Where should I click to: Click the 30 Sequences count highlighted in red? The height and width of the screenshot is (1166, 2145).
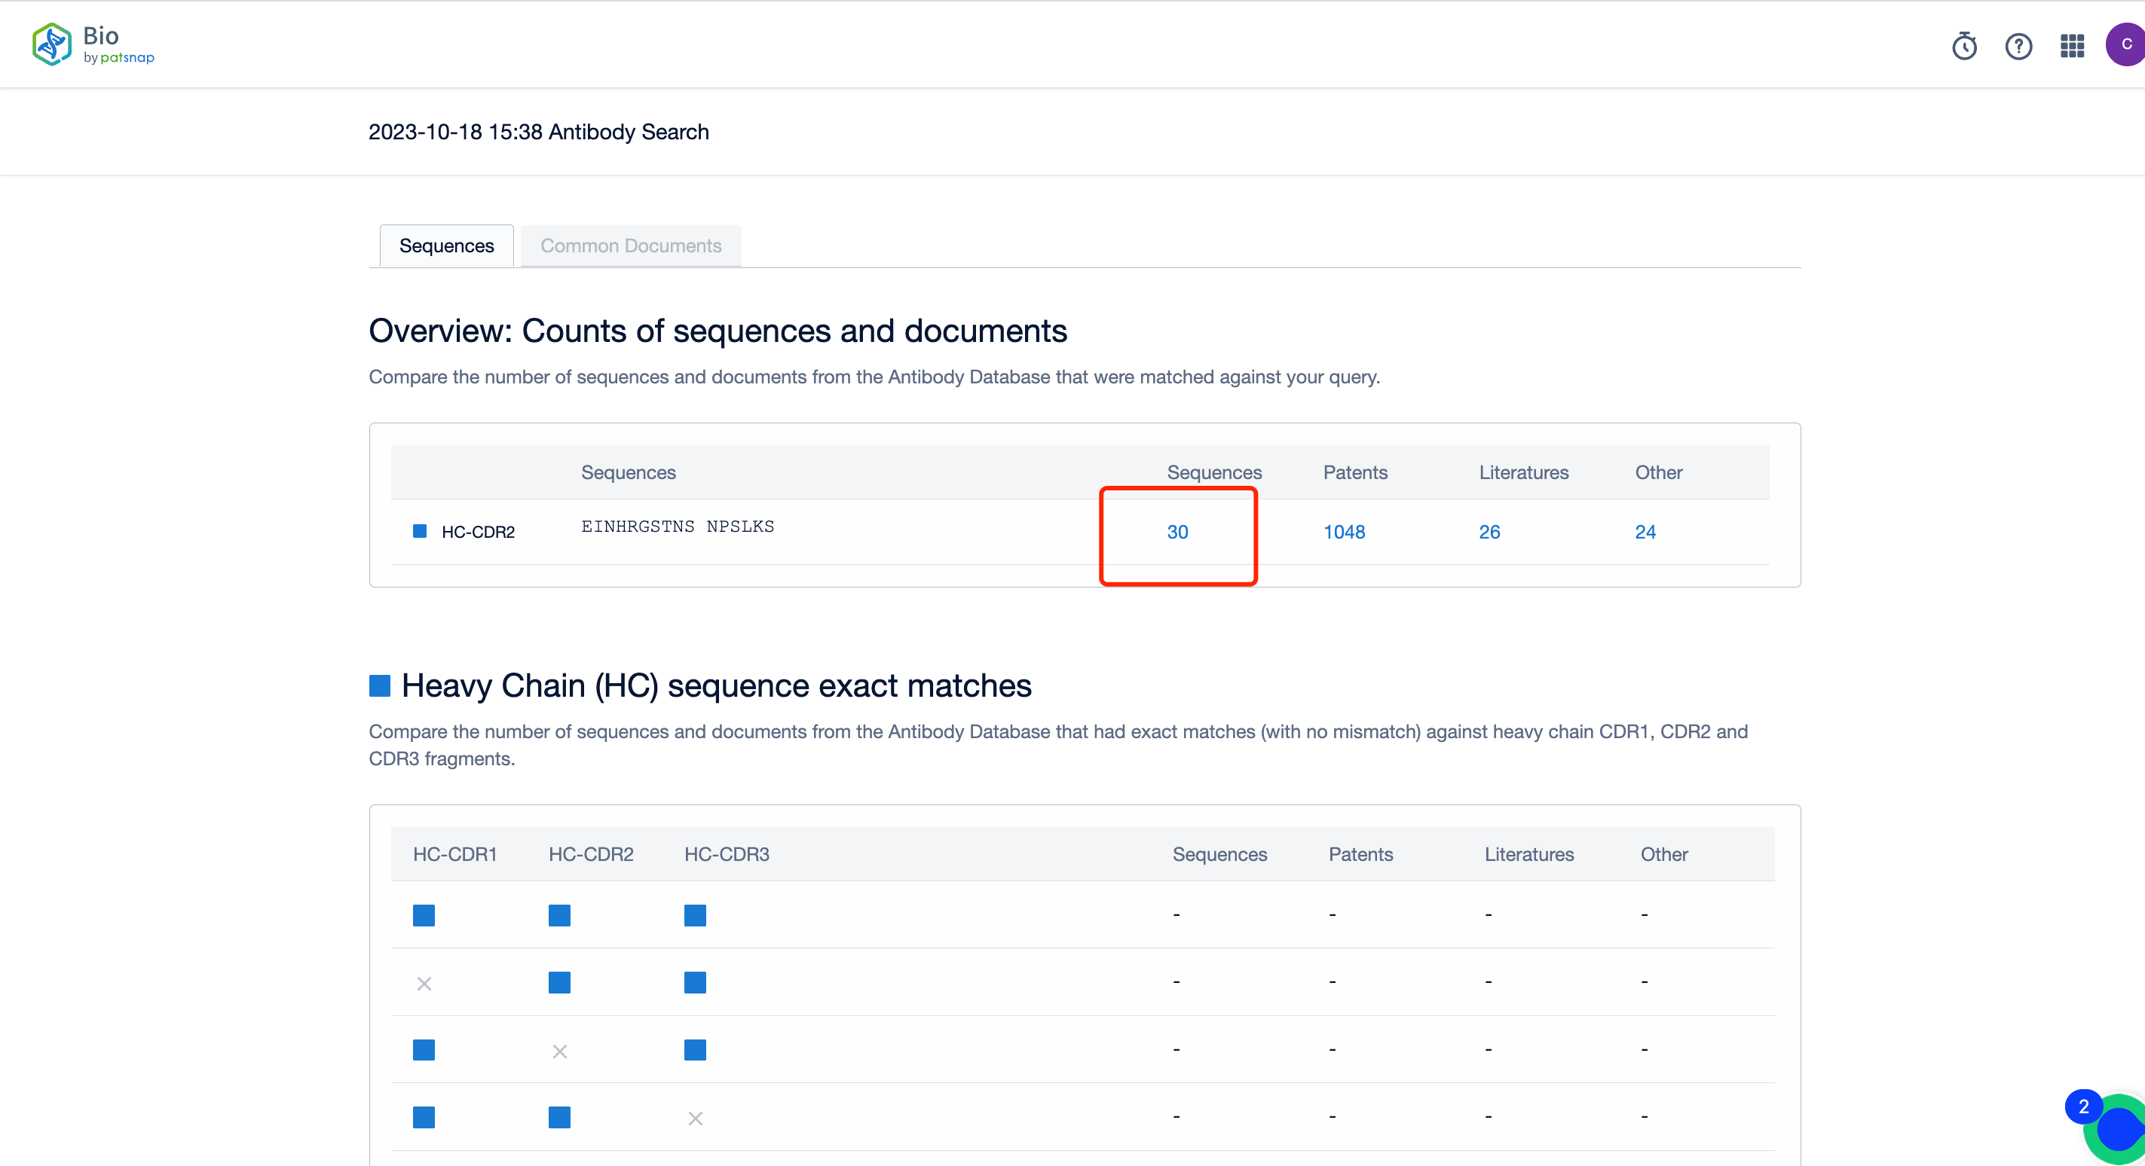[1177, 531]
